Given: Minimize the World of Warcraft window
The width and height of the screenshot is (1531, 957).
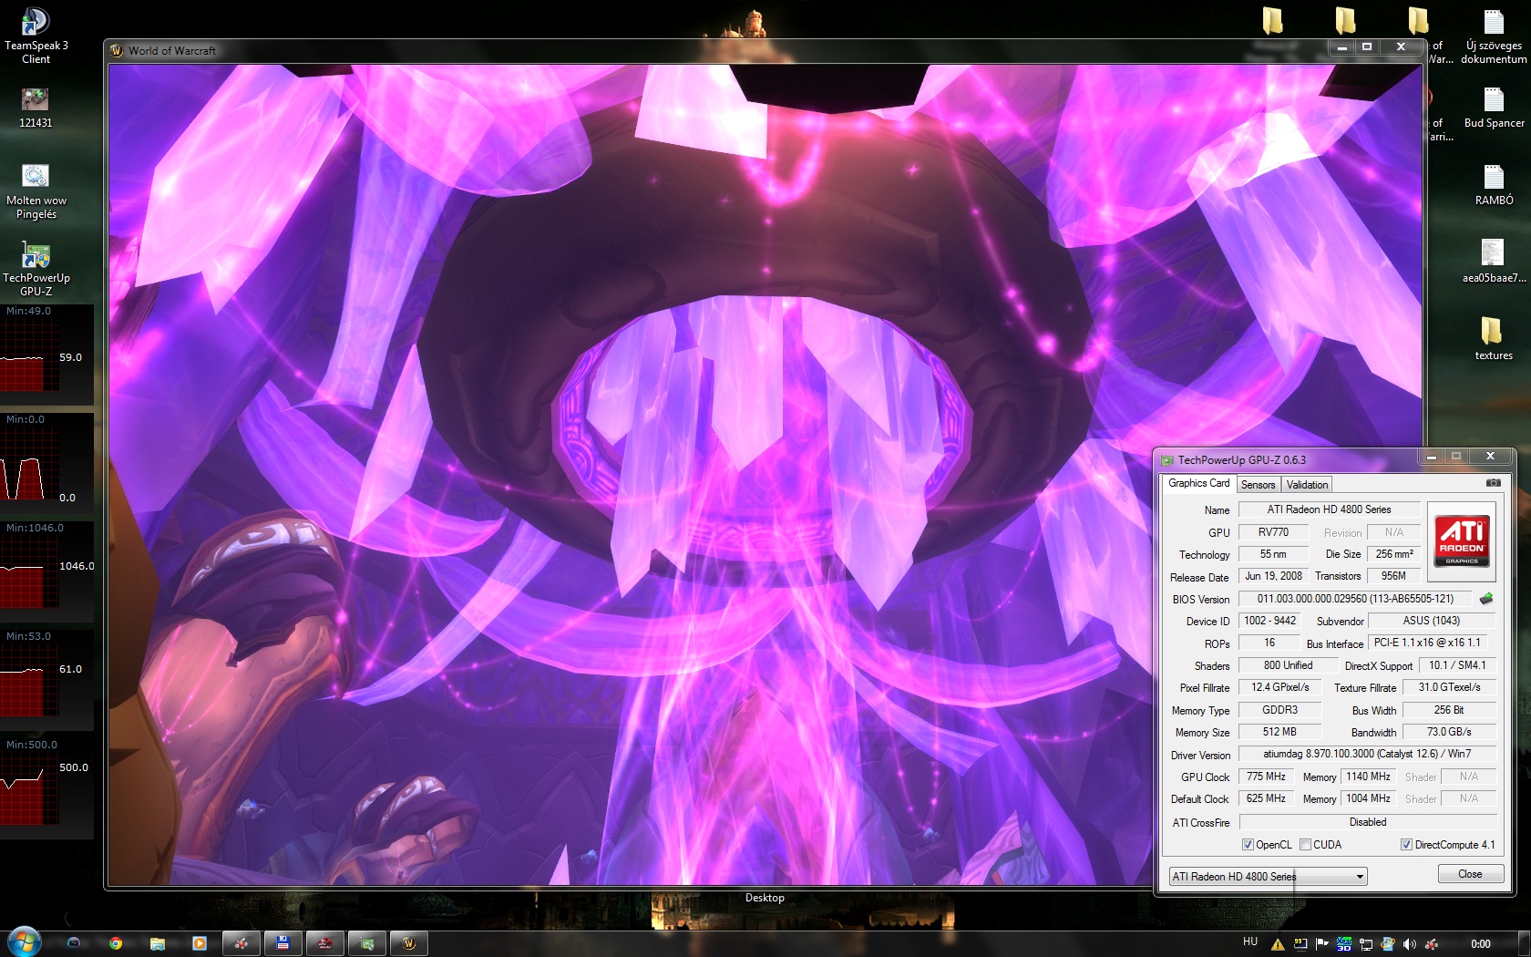Looking at the screenshot, I should pos(1341,46).
